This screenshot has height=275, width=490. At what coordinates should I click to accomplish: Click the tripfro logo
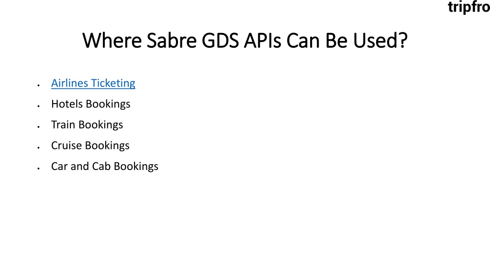[469, 7]
